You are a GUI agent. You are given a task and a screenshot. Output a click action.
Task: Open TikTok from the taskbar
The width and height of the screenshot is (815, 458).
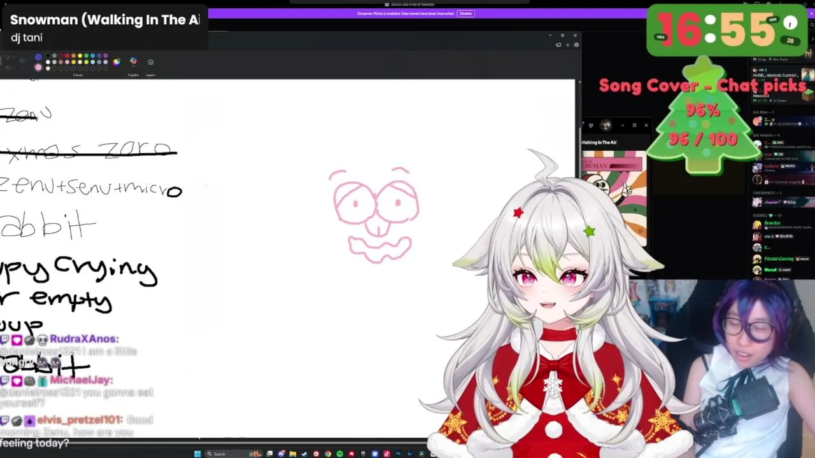(387, 454)
